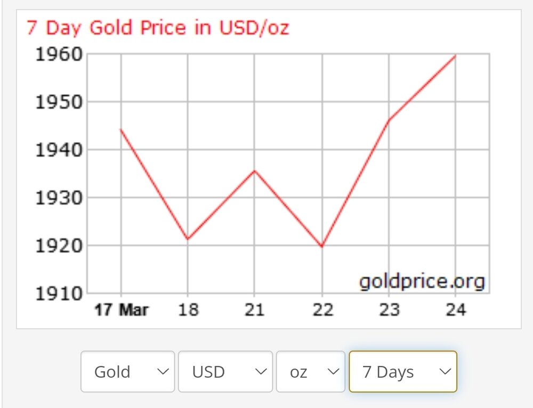Click the price line point at 17 Mar
The image size is (533, 408).
pyautogui.click(x=121, y=129)
